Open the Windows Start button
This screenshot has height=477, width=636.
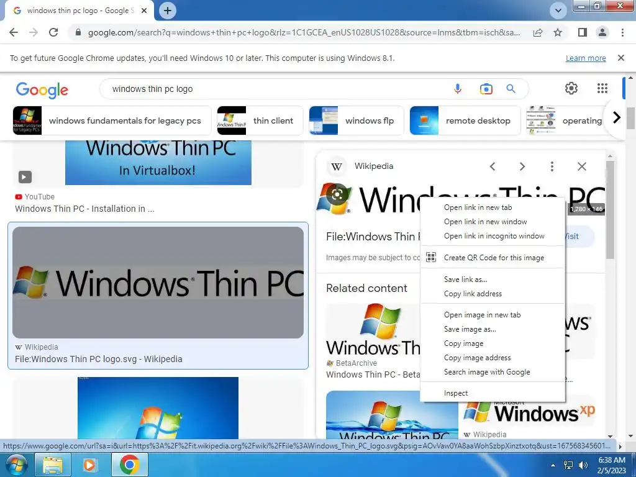click(x=16, y=465)
